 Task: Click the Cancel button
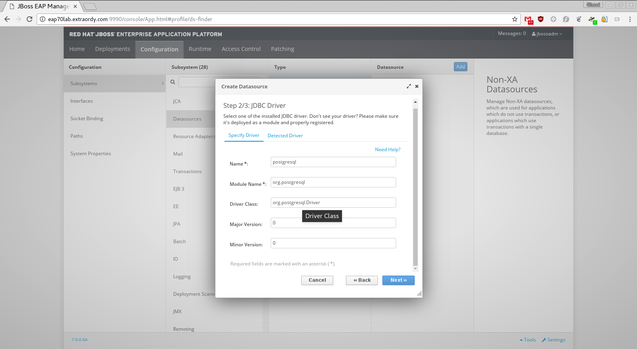pyautogui.click(x=317, y=280)
